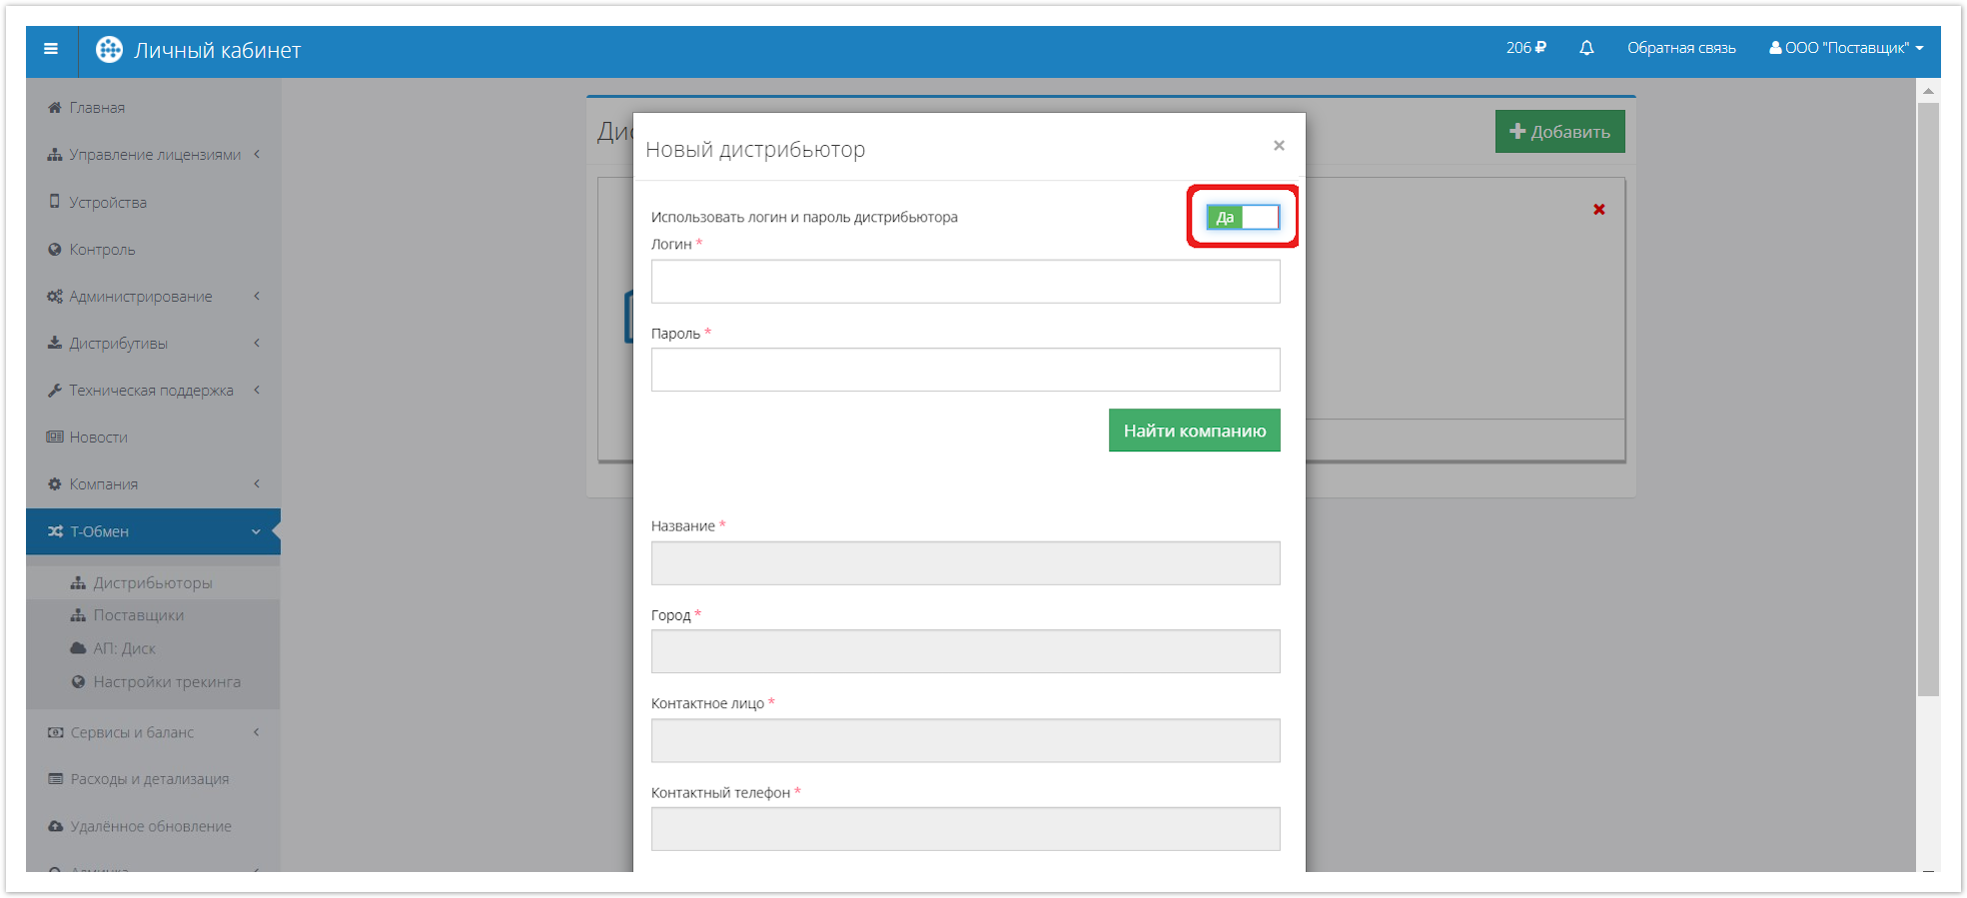Close the Новый дистрибьютор dialog
The image size is (1967, 898).
point(1279,146)
